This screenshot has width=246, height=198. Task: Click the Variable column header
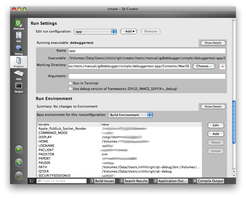pyautogui.click(x=69, y=124)
